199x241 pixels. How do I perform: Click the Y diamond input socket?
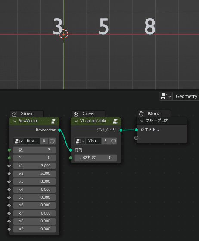click(x=9, y=158)
